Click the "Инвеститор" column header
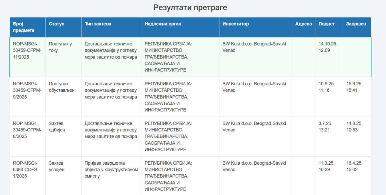Viewport: 386px width, 195px height. point(236,24)
